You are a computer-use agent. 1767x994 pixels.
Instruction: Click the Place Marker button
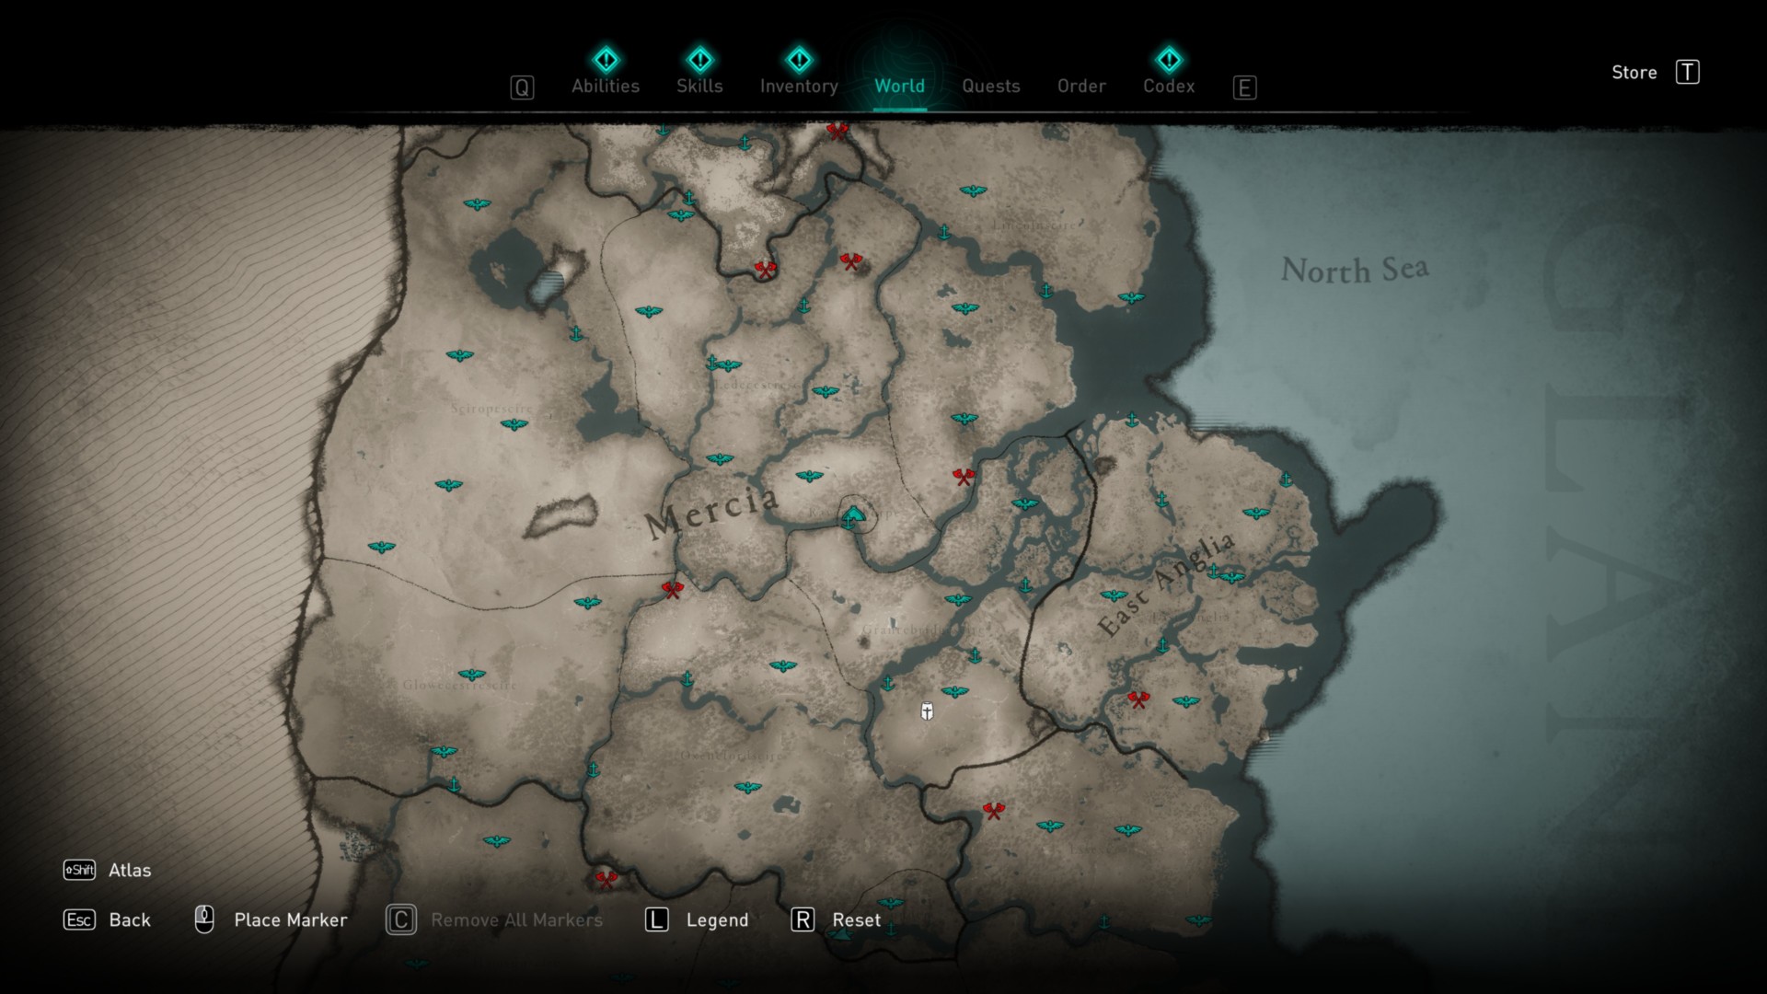268,920
